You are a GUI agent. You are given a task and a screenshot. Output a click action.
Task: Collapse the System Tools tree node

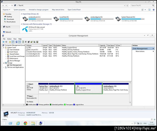pyautogui.click(x=4, y=48)
